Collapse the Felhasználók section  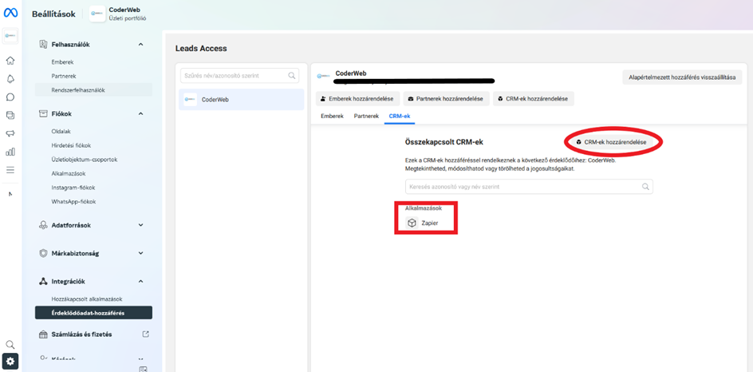coord(140,44)
